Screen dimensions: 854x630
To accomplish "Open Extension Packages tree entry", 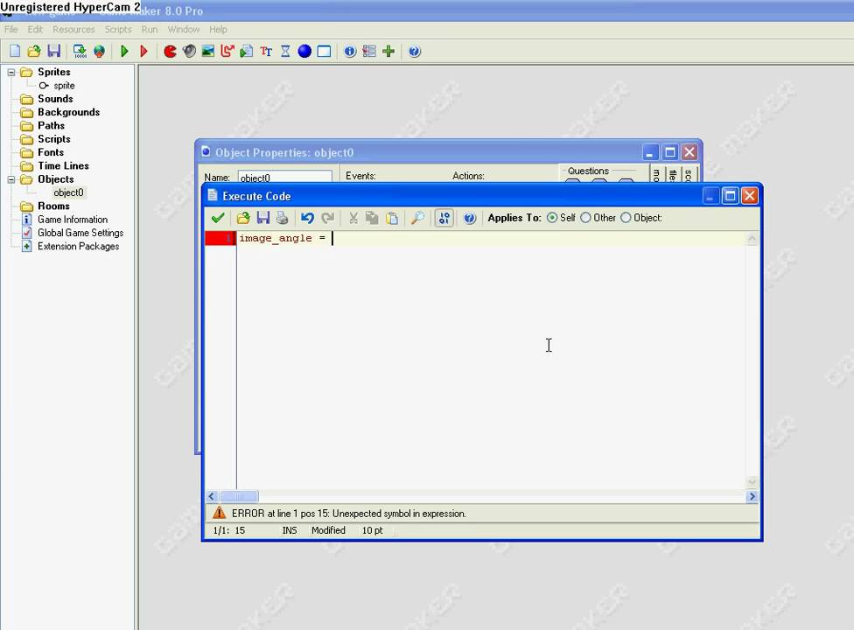I will point(78,246).
